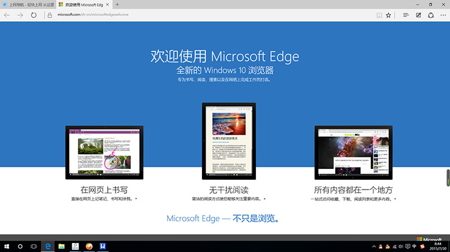Make a Web Note with pen icon
Viewport: 450px width, 252px height.
[x=418, y=15]
